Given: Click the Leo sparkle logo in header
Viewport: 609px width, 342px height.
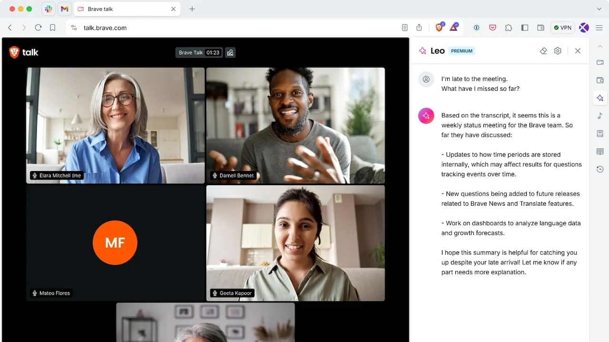Looking at the screenshot, I should pyautogui.click(x=422, y=51).
